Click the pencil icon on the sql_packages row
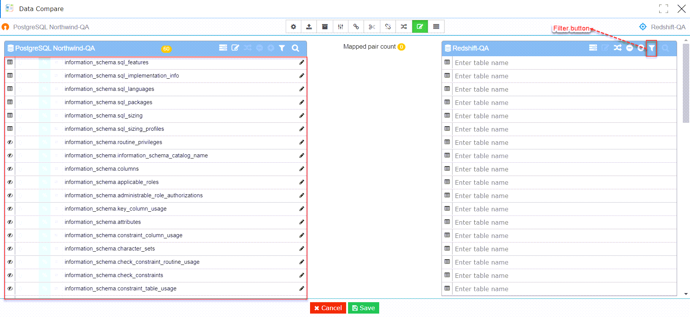The width and height of the screenshot is (690, 317). (302, 102)
